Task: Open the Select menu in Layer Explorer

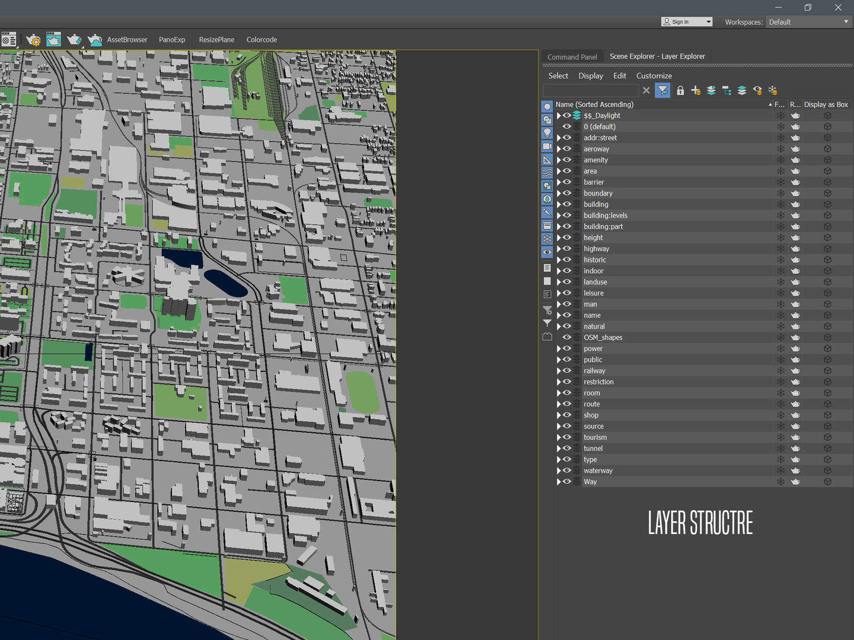Action: coord(558,76)
